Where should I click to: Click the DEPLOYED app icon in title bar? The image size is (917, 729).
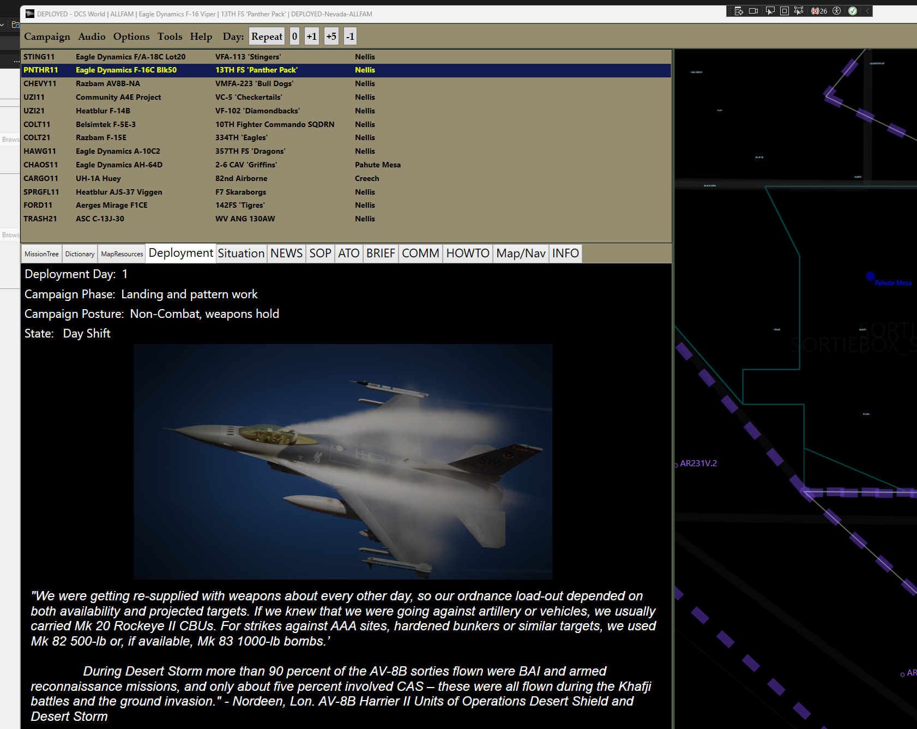(x=29, y=14)
